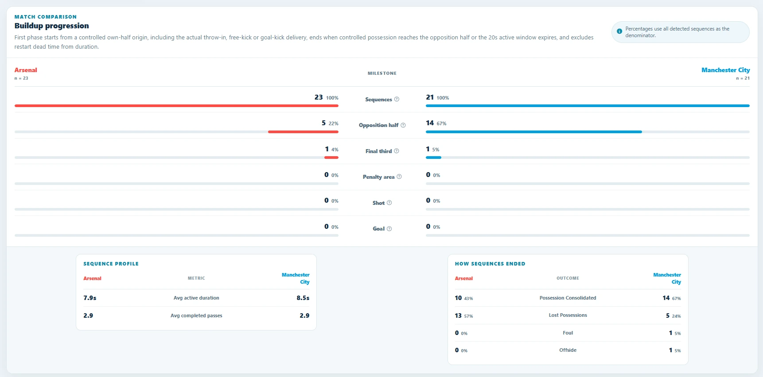The width and height of the screenshot is (763, 377).
Task: Click the 'Avg active duration' metric label
Action: pos(196,298)
